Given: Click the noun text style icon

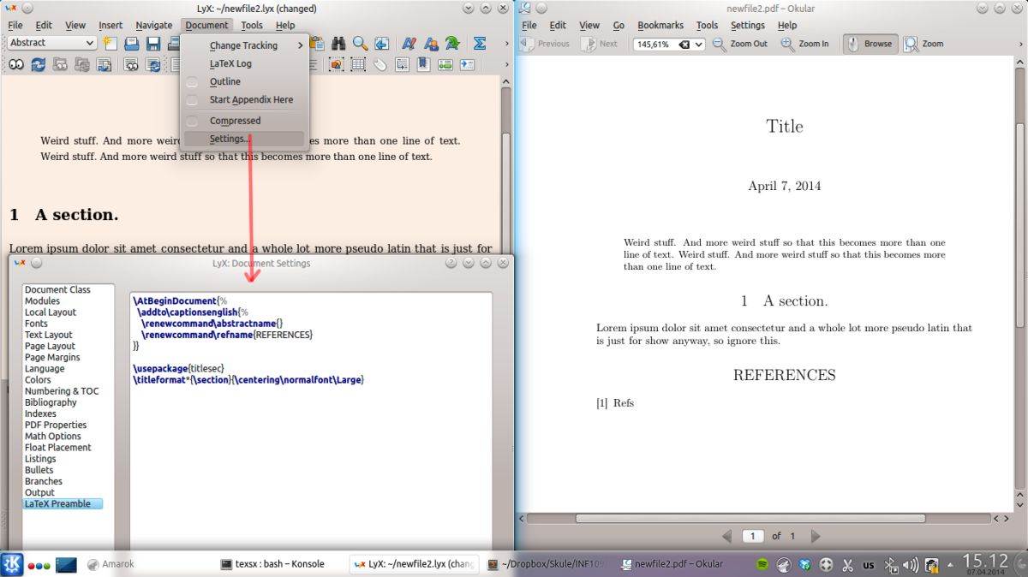Looking at the screenshot, I should coord(432,43).
